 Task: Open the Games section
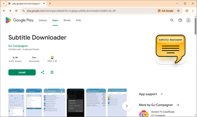(43, 20)
